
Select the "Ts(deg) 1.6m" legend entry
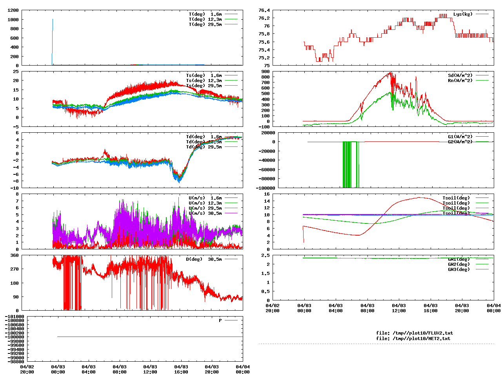(204, 75)
